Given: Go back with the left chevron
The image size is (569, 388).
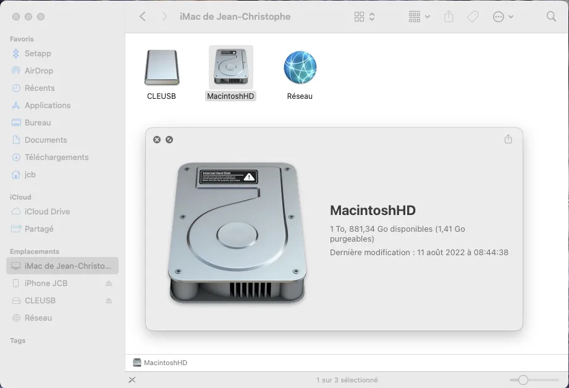Looking at the screenshot, I should (143, 16).
